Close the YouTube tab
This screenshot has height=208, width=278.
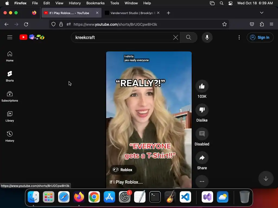pyautogui.click(x=97, y=13)
